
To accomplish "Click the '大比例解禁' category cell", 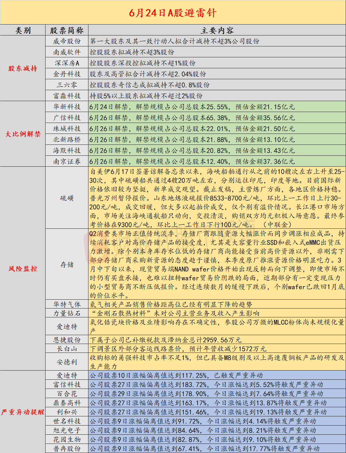I will [x=23, y=134].
